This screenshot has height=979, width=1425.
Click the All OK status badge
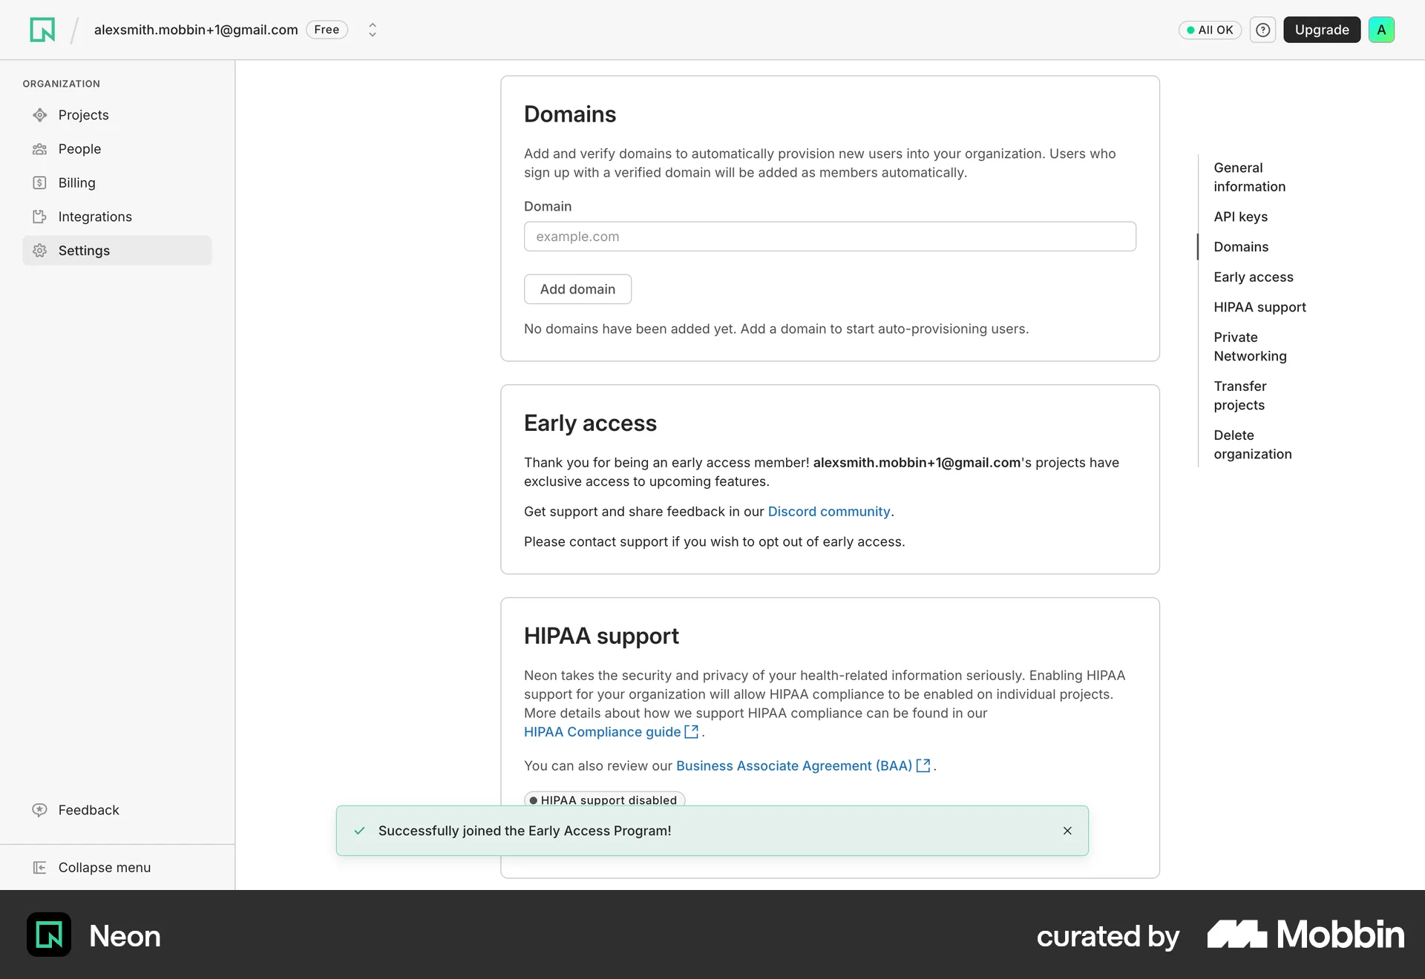tap(1210, 30)
